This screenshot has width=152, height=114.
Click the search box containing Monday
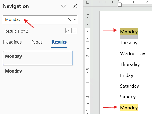[x=40, y=20]
